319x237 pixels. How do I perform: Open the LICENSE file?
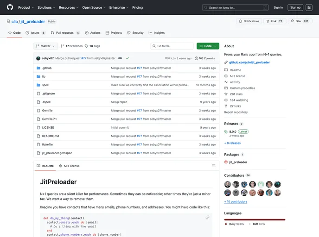pos(48,128)
